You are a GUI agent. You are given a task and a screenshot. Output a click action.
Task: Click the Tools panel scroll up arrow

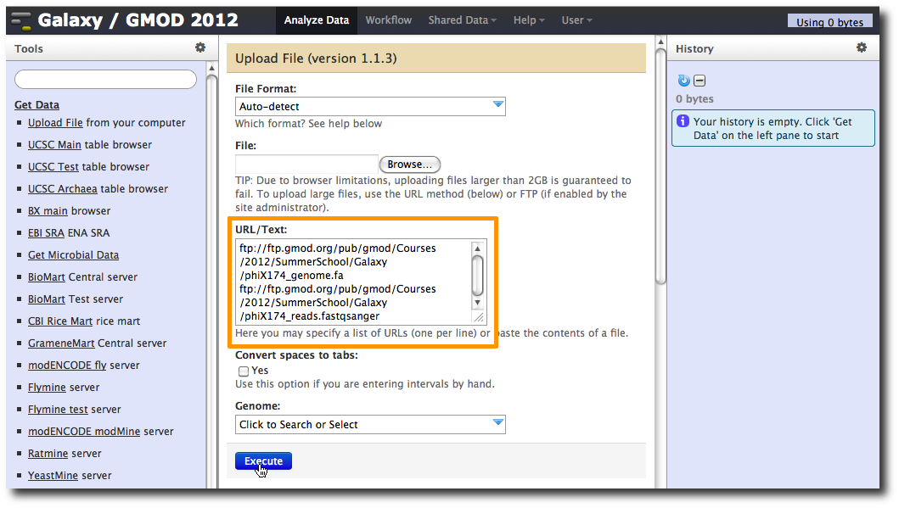(211, 68)
